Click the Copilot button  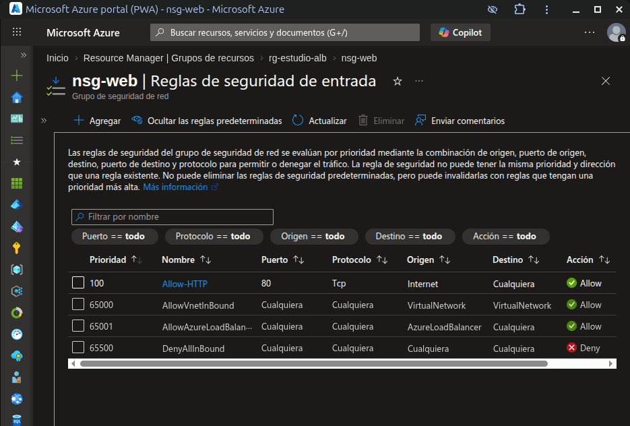click(x=460, y=32)
